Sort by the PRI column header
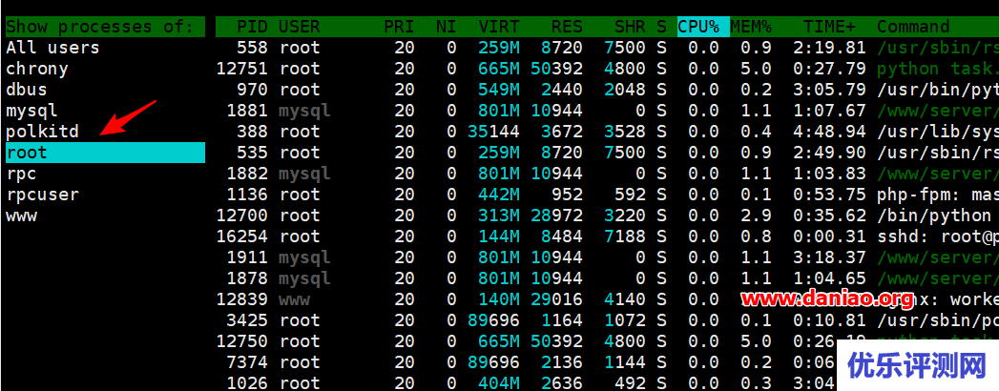 click(x=399, y=27)
